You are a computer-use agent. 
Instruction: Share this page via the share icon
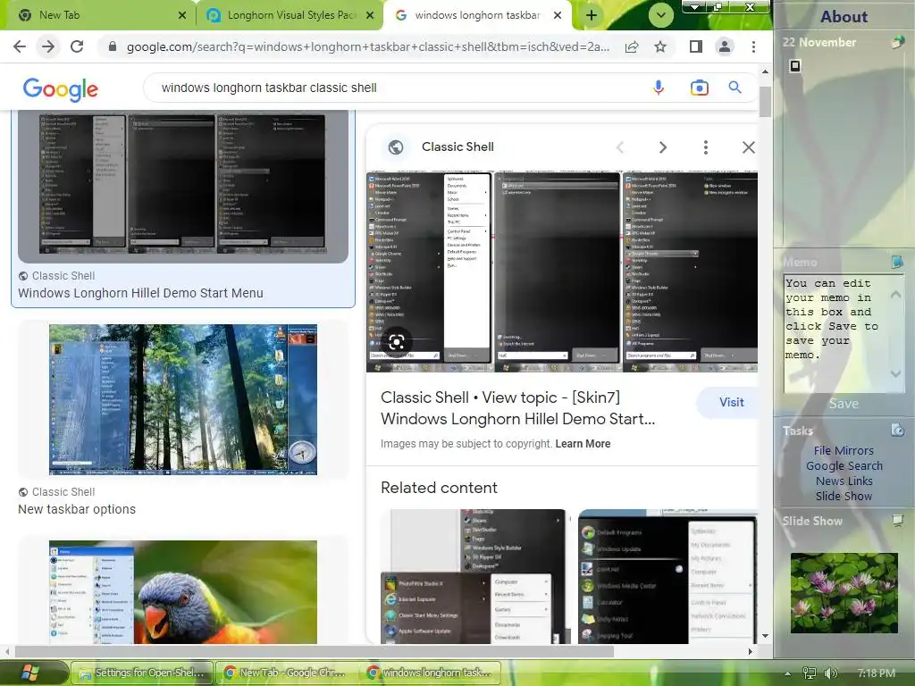tap(632, 46)
